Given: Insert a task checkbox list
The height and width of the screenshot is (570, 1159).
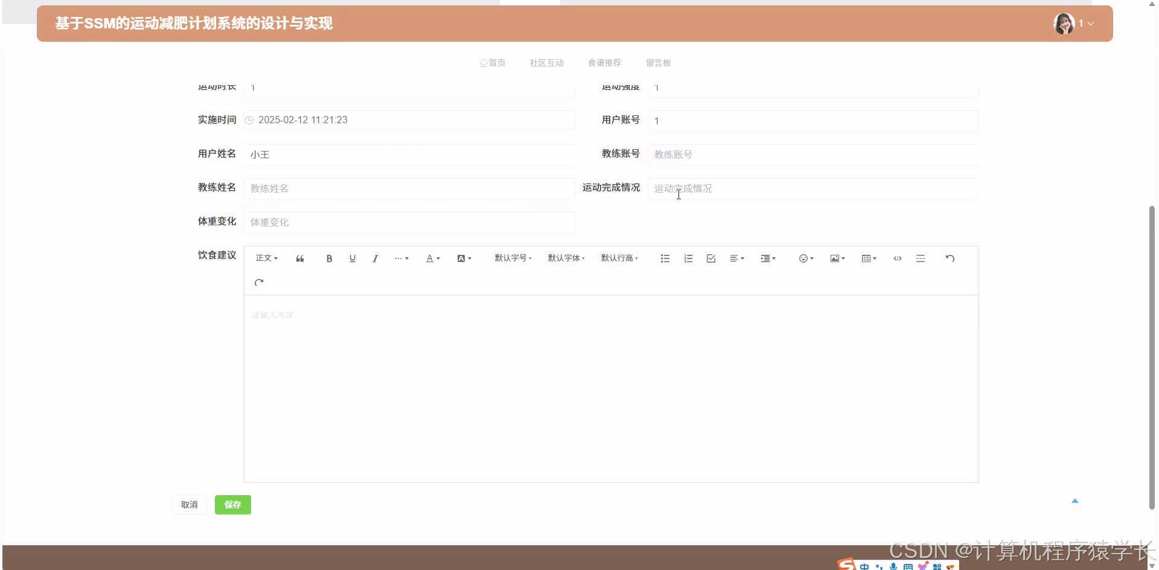Looking at the screenshot, I should click(710, 258).
